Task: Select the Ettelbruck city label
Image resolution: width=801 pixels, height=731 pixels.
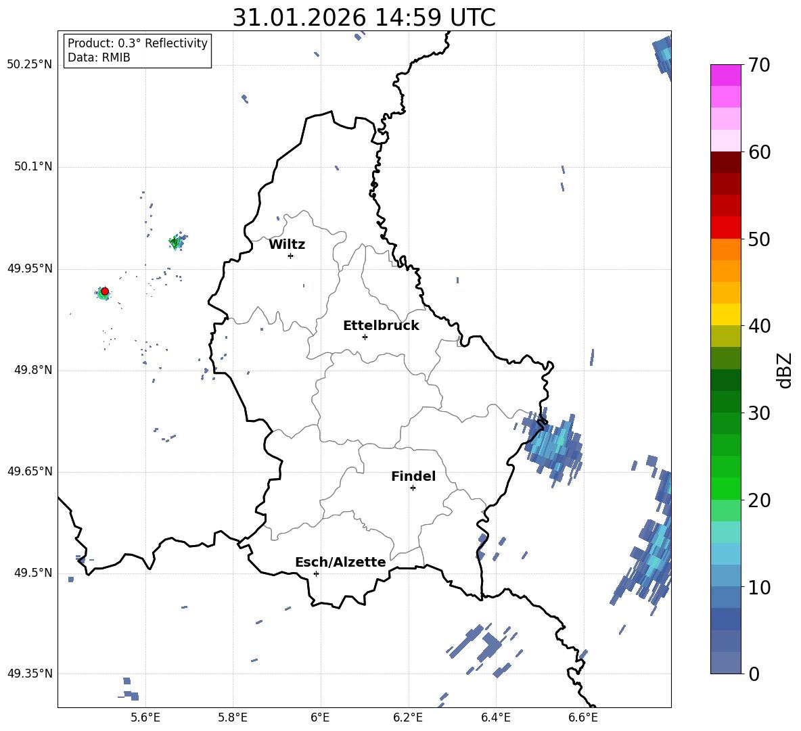Action: pos(381,326)
